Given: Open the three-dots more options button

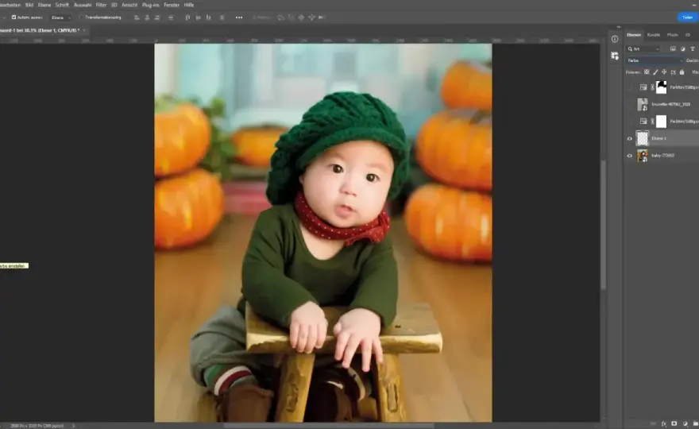Looking at the screenshot, I should pos(239,17).
